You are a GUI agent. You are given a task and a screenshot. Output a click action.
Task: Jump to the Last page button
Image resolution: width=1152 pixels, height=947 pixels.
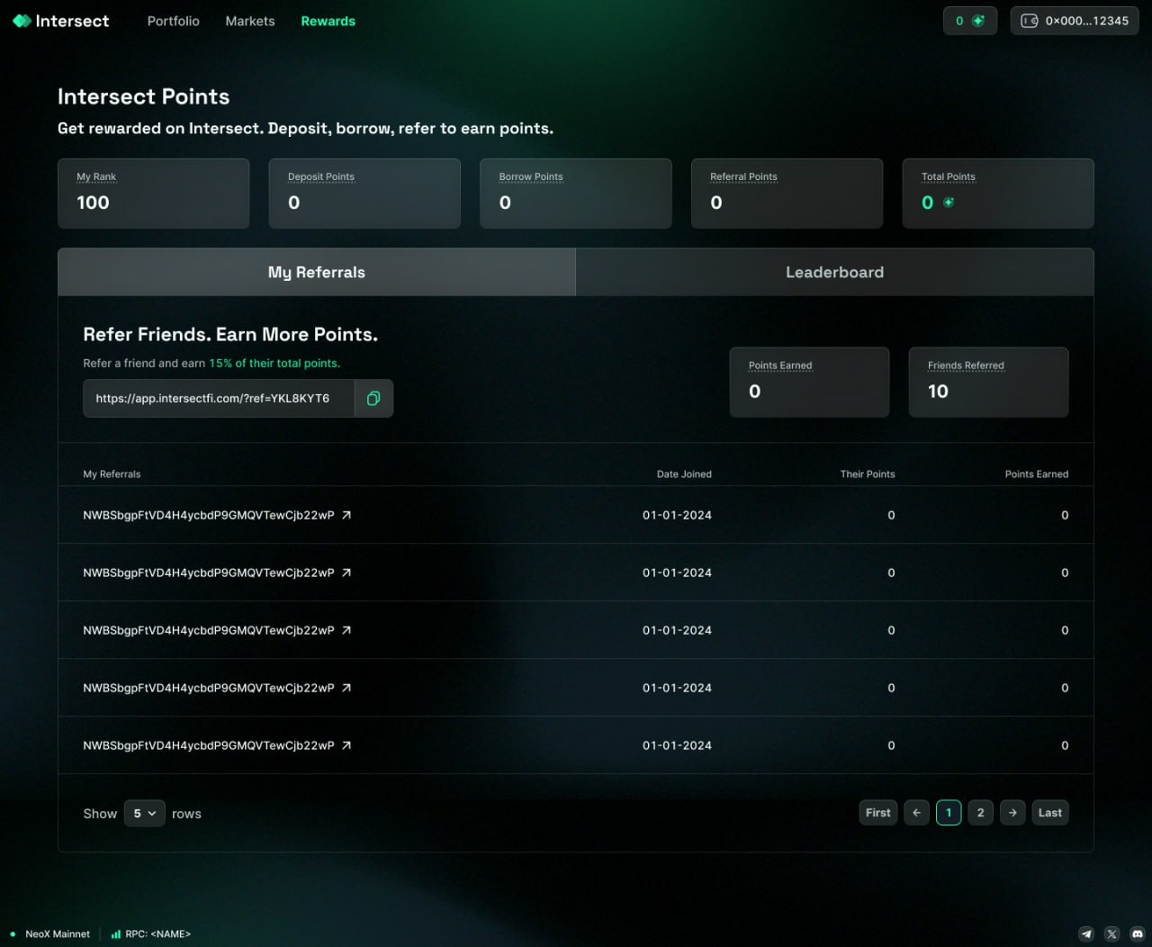click(1049, 813)
